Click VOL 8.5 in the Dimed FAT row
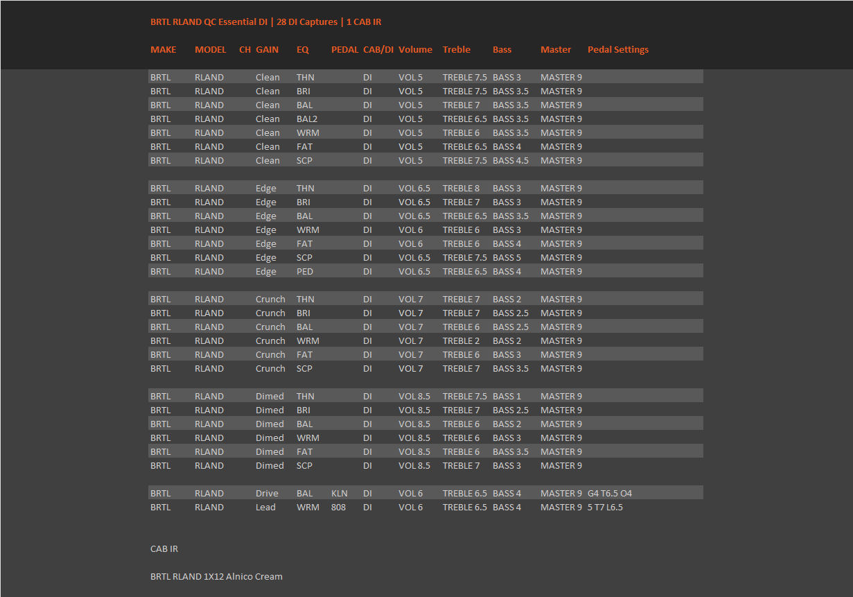This screenshot has height=597, width=853. click(x=414, y=451)
